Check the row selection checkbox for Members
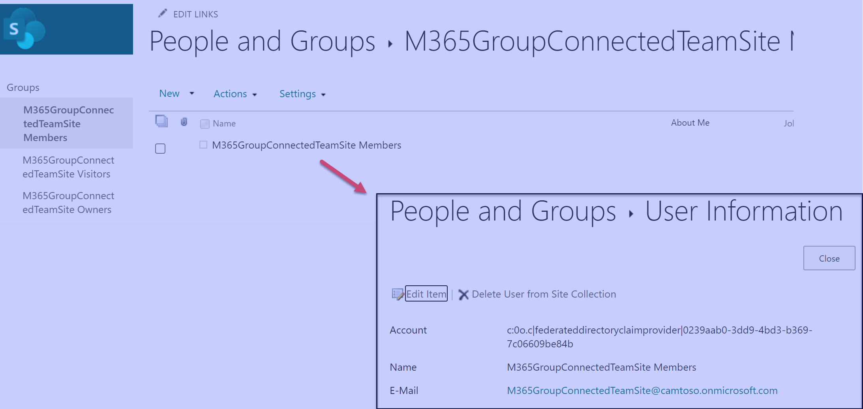Screen dimensions: 863x409 point(160,149)
